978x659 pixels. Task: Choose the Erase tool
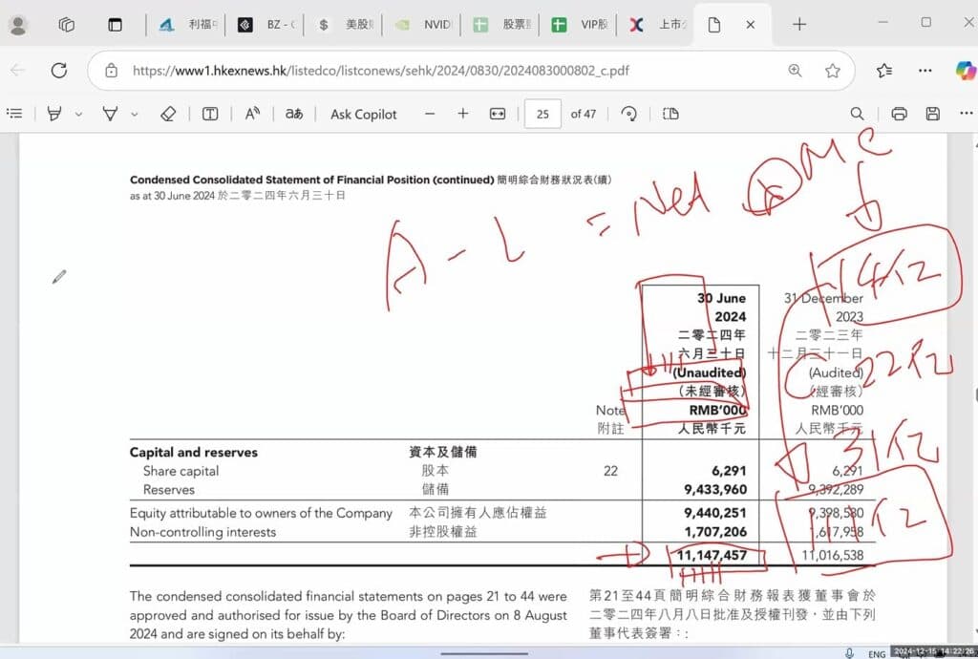168,114
